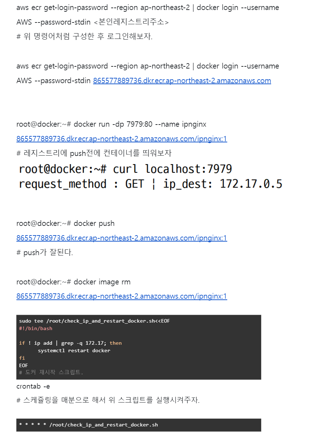Image resolution: width=310 pixels, height=435 pixels.
Task: Click the comment "# 위 명령어처럼 구성한 후 로그인해보자."
Action: [x=85, y=37]
